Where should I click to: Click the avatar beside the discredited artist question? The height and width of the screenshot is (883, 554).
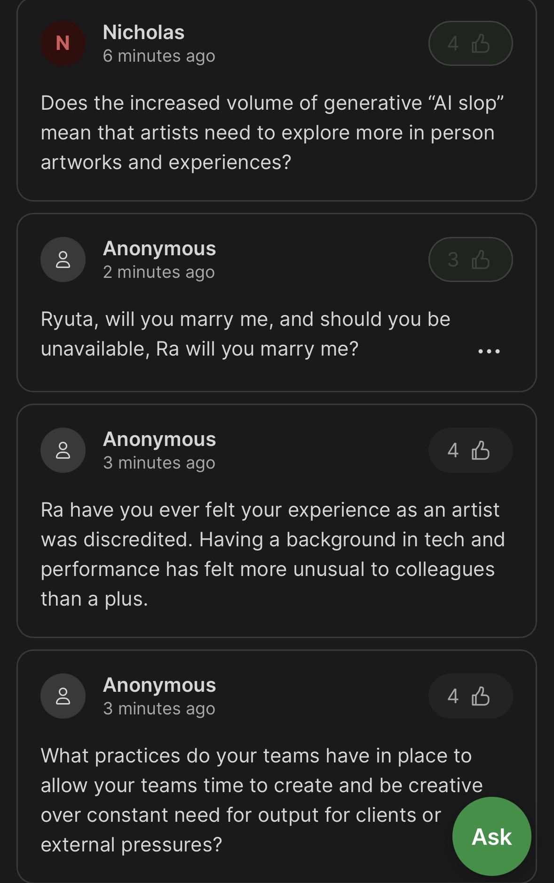63,450
